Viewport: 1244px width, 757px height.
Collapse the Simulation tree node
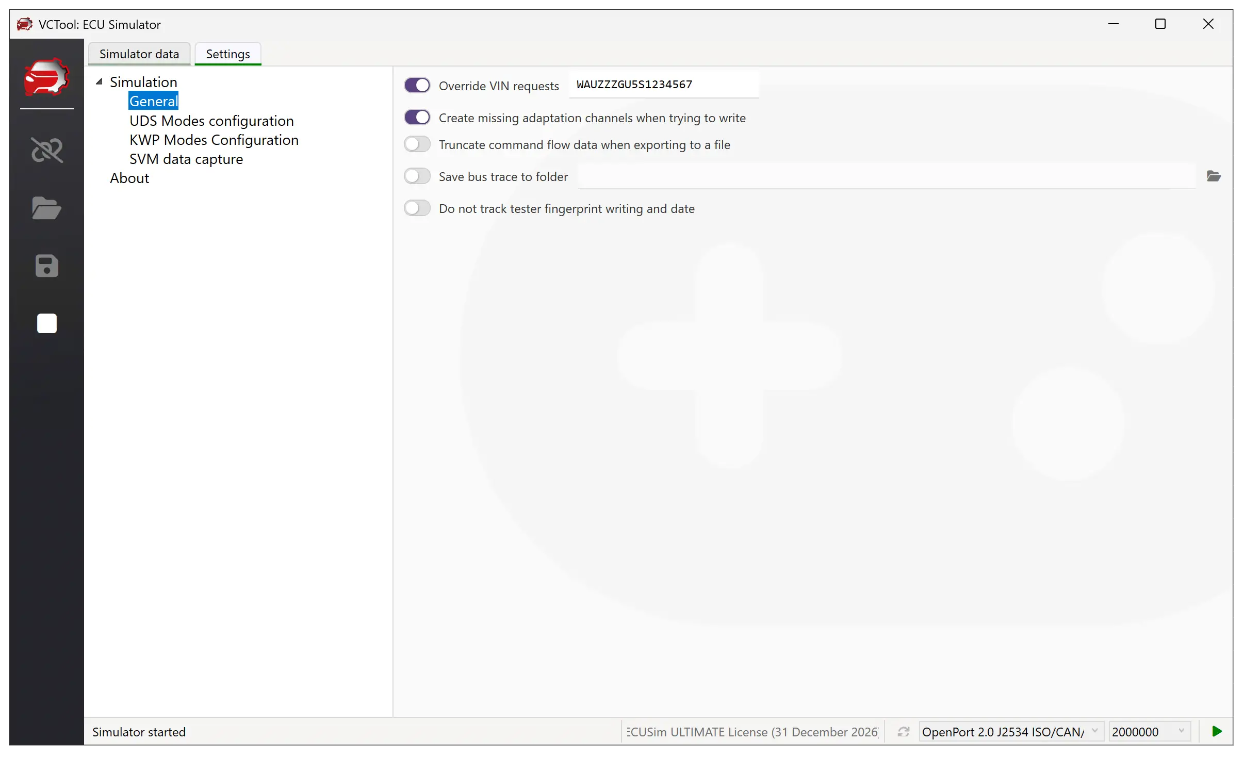(100, 82)
